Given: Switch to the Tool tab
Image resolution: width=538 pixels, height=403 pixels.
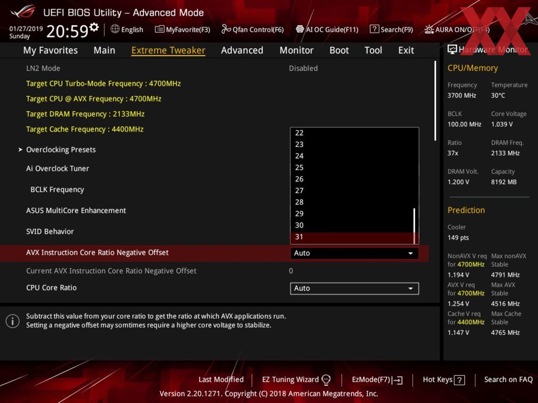Looking at the screenshot, I should pos(373,50).
